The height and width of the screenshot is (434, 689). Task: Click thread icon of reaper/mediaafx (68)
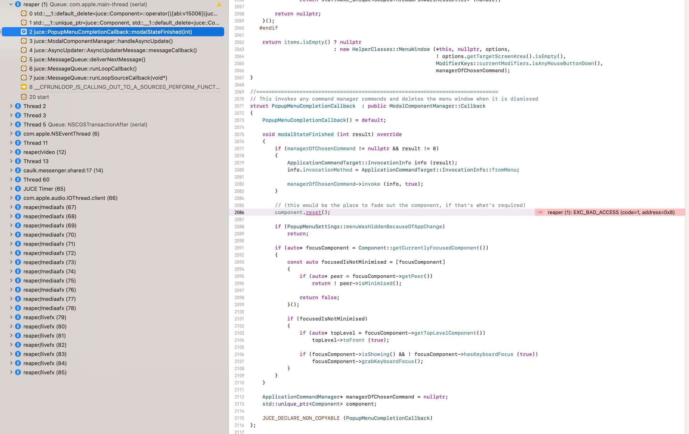pyautogui.click(x=18, y=216)
